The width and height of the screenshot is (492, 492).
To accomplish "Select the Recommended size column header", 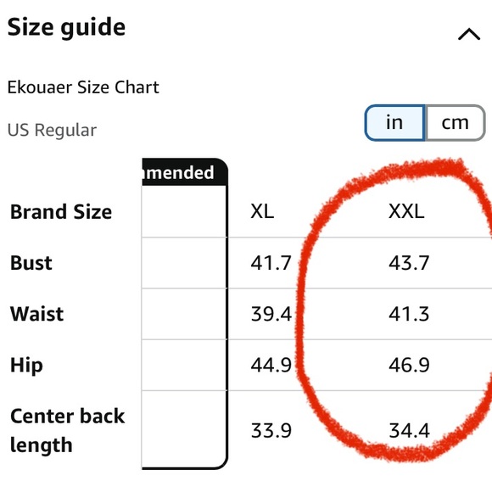I will click(x=185, y=172).
